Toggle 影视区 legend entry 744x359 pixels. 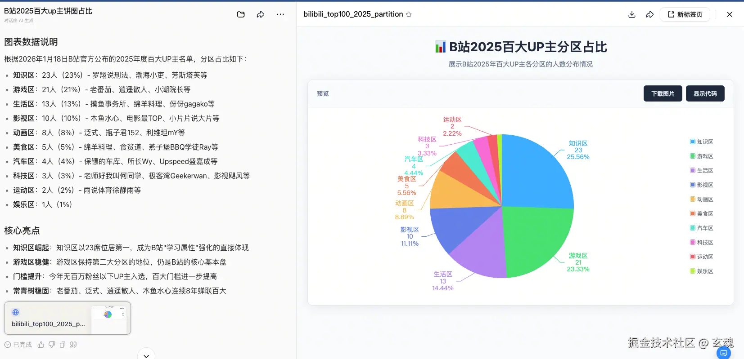click(x=702, y=185)
